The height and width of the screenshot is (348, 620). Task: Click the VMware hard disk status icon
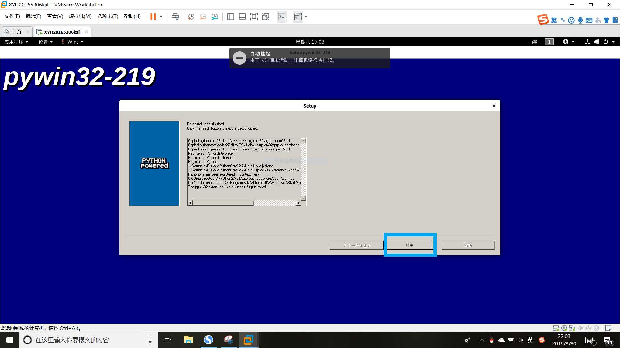tap(556, 328)
